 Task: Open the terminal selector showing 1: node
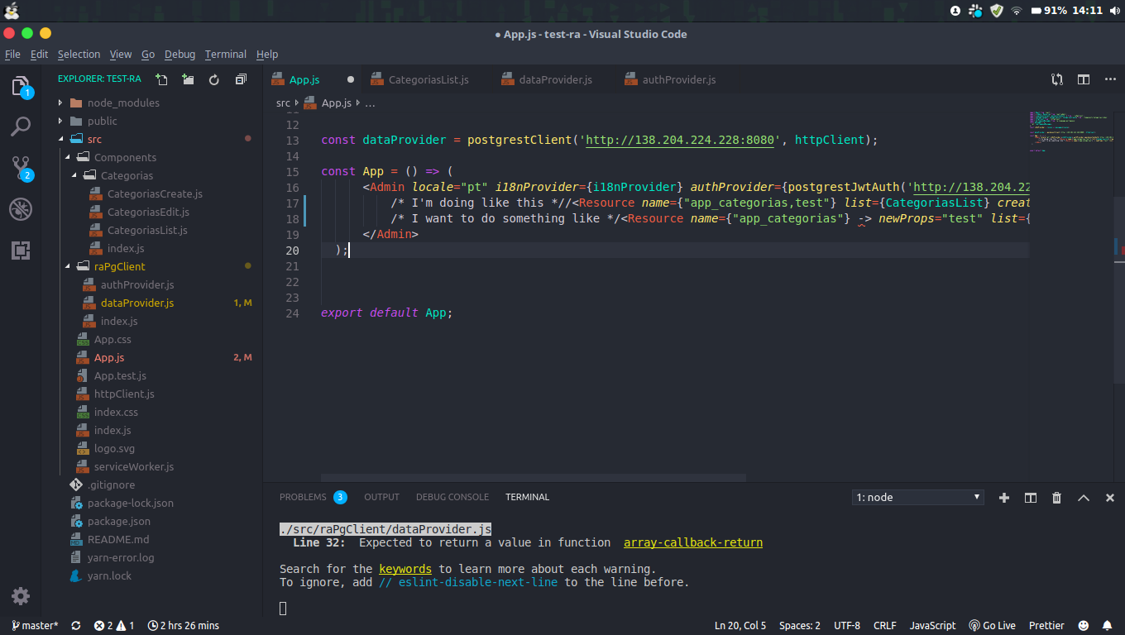click(917, 497)
